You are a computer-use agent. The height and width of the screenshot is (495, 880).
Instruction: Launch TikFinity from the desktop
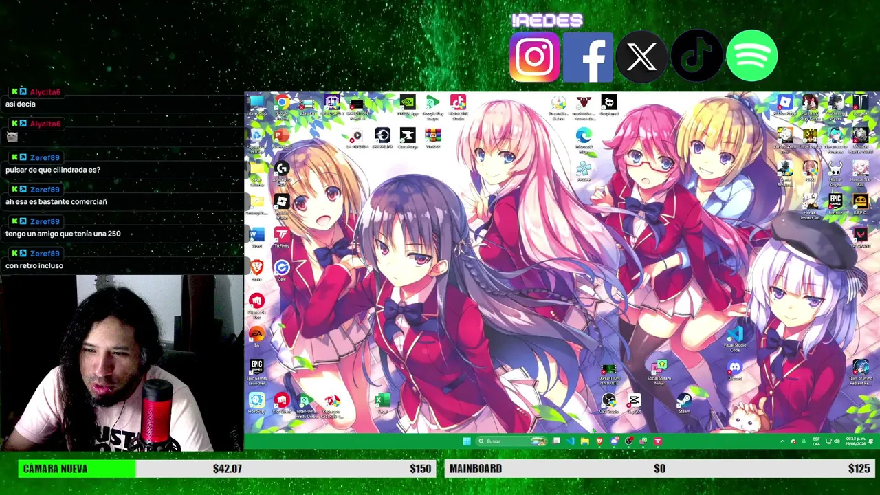click(282, 237)
